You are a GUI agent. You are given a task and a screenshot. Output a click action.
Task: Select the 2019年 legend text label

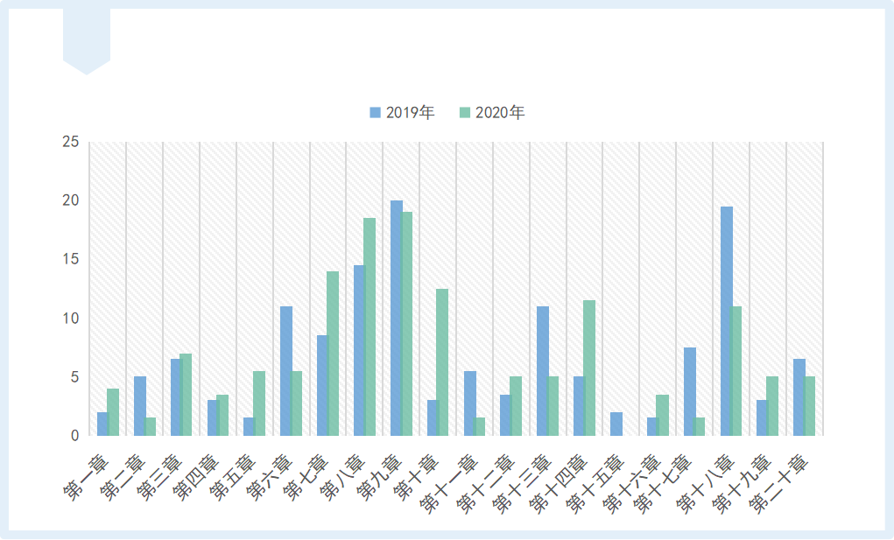tap(410, 113)
